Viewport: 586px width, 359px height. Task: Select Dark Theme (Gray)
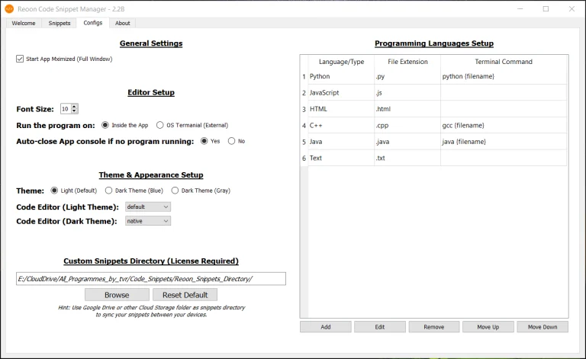[x=175, y=191]
